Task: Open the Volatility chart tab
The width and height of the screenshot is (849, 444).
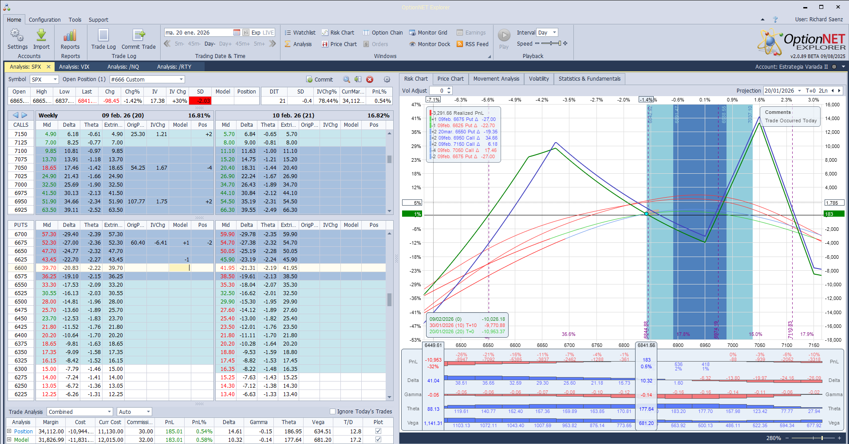Action: point(539,79)
